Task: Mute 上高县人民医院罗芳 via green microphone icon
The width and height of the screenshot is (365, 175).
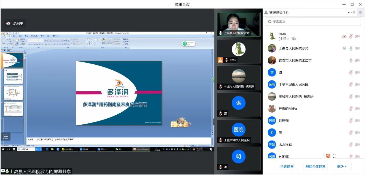Action: click(x=351, y=48)
